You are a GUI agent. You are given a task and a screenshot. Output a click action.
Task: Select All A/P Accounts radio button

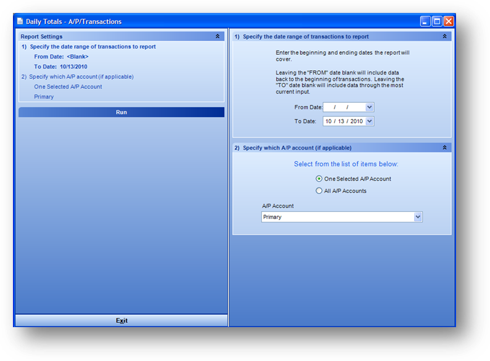[x=319, y=190]
